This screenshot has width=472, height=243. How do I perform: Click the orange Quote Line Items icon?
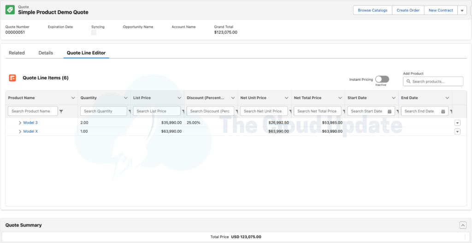(x=12, y=78)
